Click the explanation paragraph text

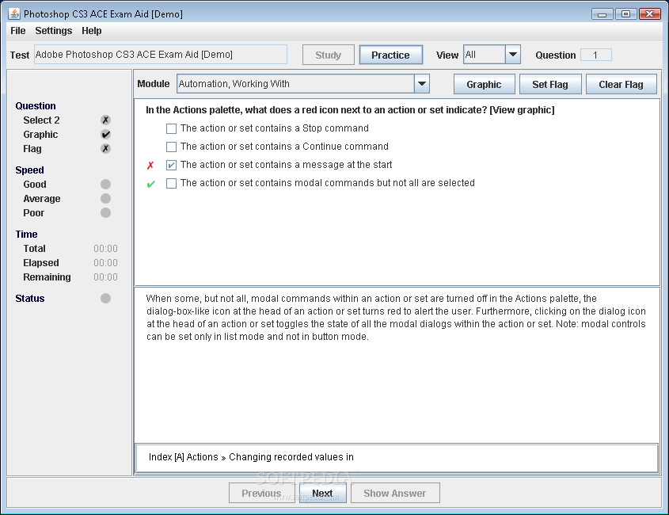click(396, 317)
